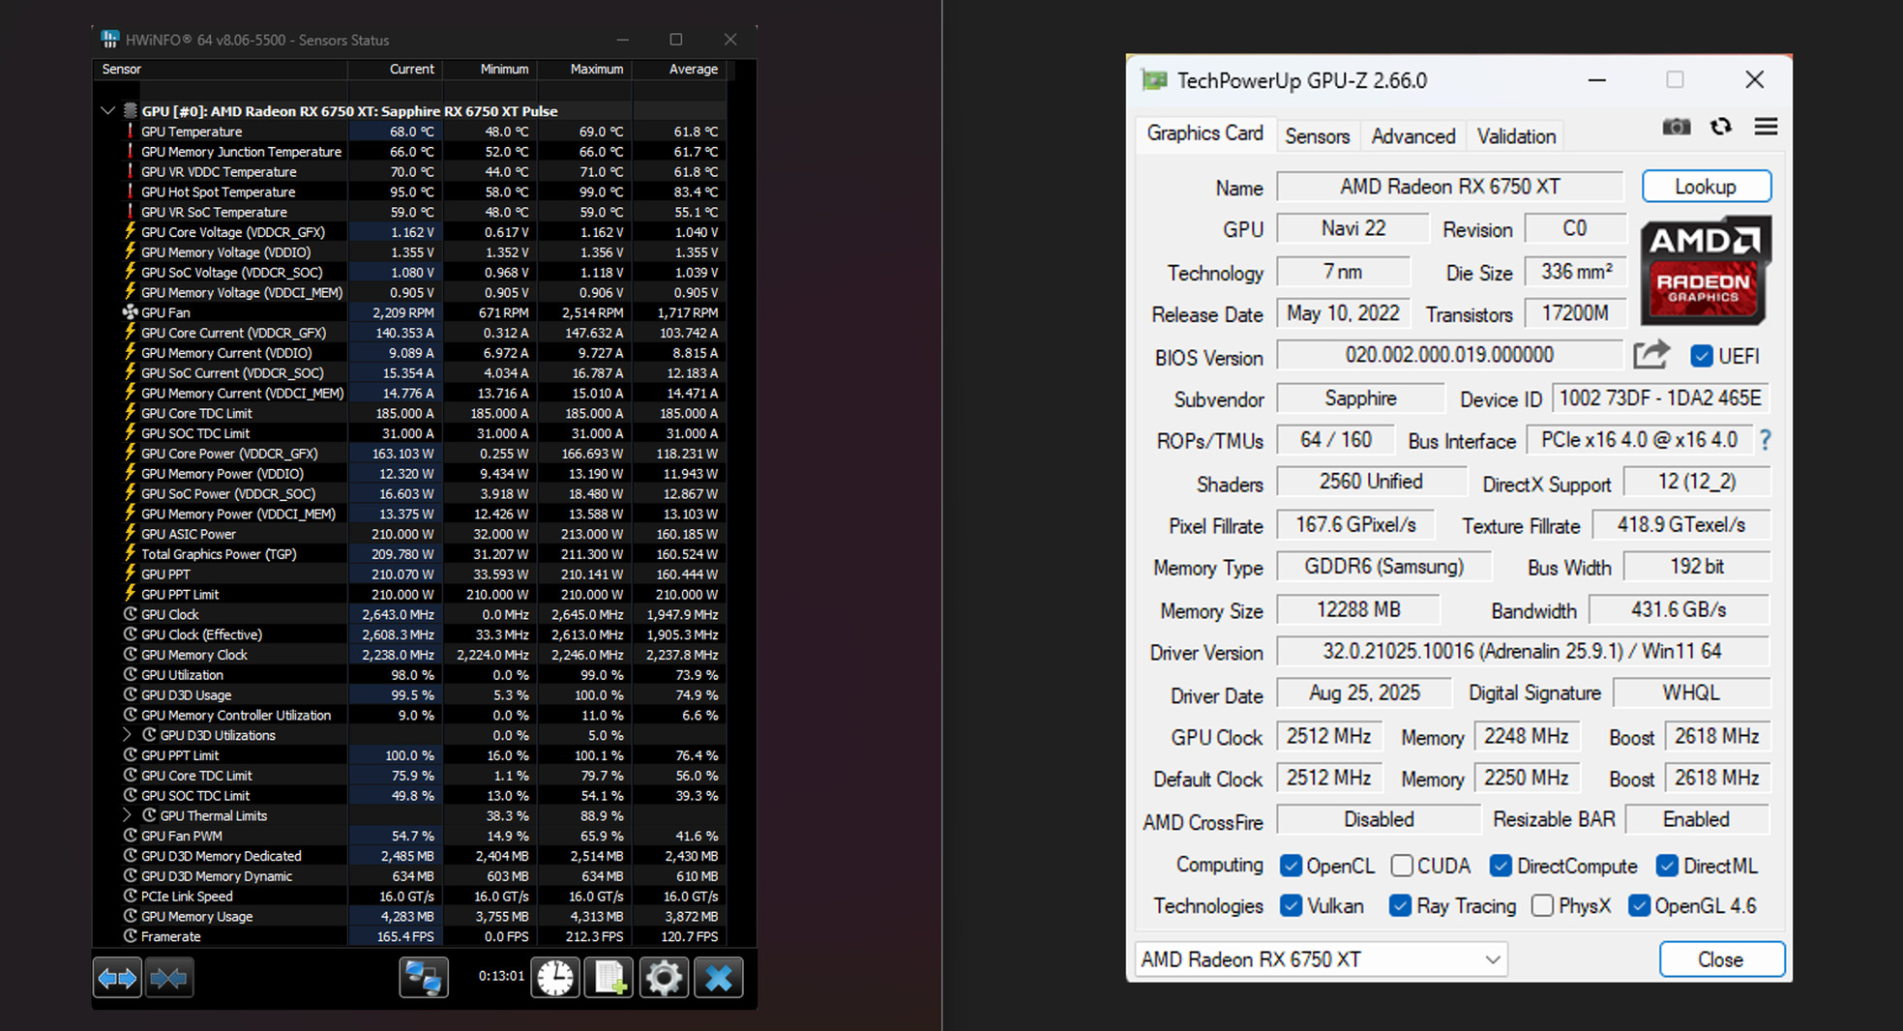Click the Name field showing AMD Radeon RX 6750 XT

pyautogui.click(x=1449, y=187)
